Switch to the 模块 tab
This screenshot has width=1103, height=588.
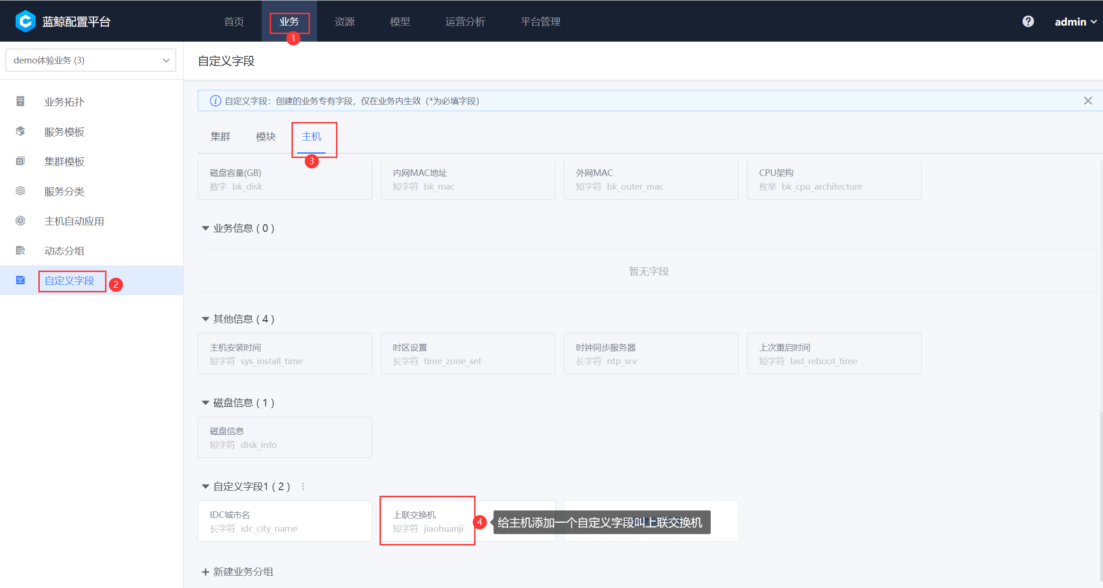[266, 137]
